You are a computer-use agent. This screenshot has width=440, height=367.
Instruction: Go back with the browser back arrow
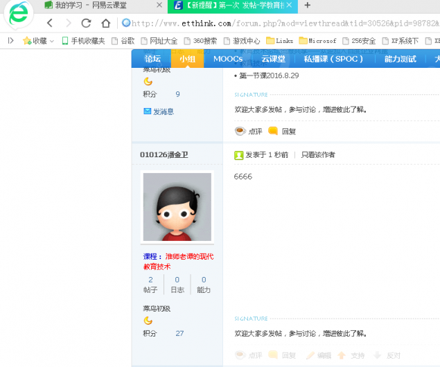50,23
